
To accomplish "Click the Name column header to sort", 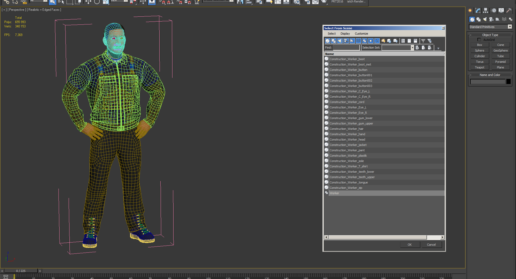I will coord(384,54).
